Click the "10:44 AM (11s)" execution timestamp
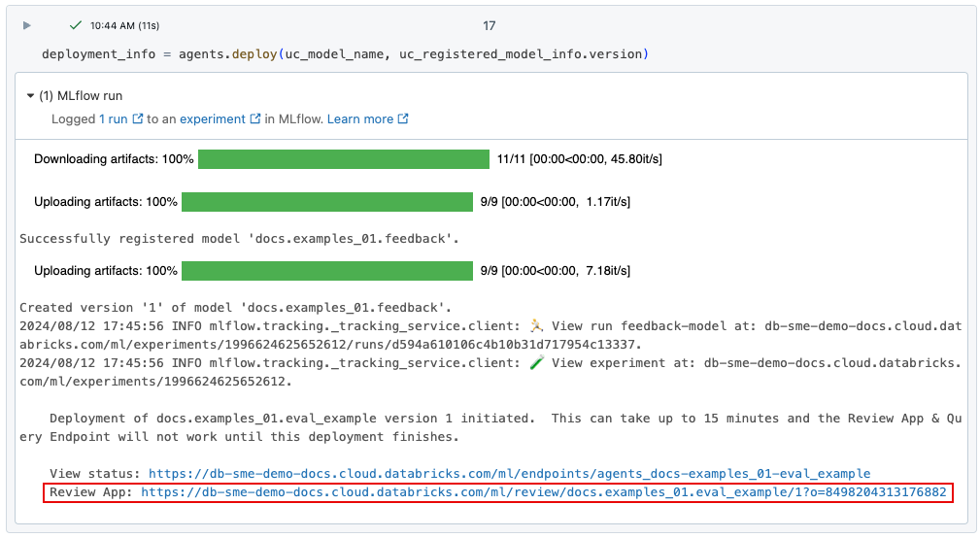Screen dimensions: 980x538 tap(124, 25)
